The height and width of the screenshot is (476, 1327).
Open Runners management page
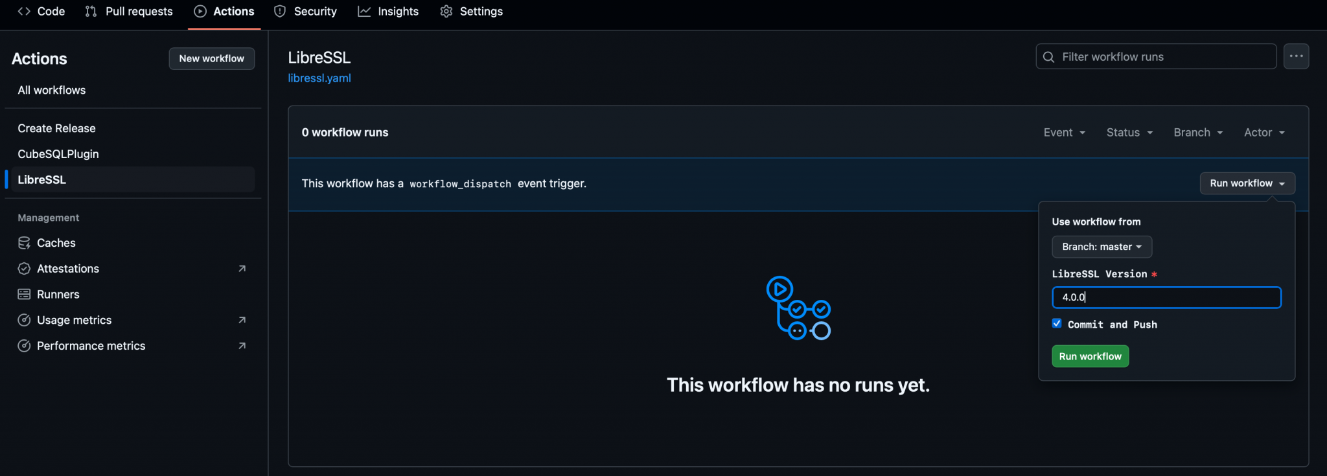point(58,295)
